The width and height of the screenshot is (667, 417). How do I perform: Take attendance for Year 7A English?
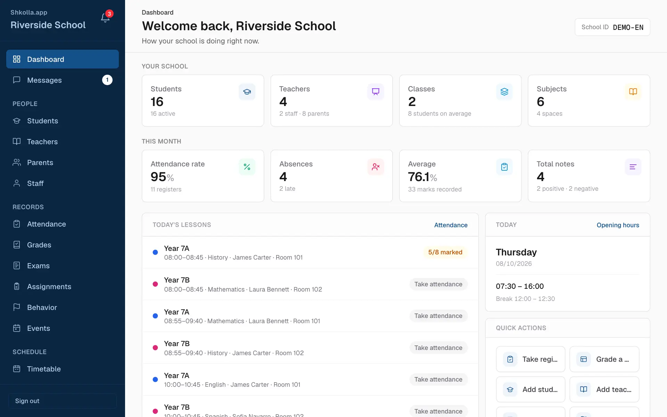point(438,379)
